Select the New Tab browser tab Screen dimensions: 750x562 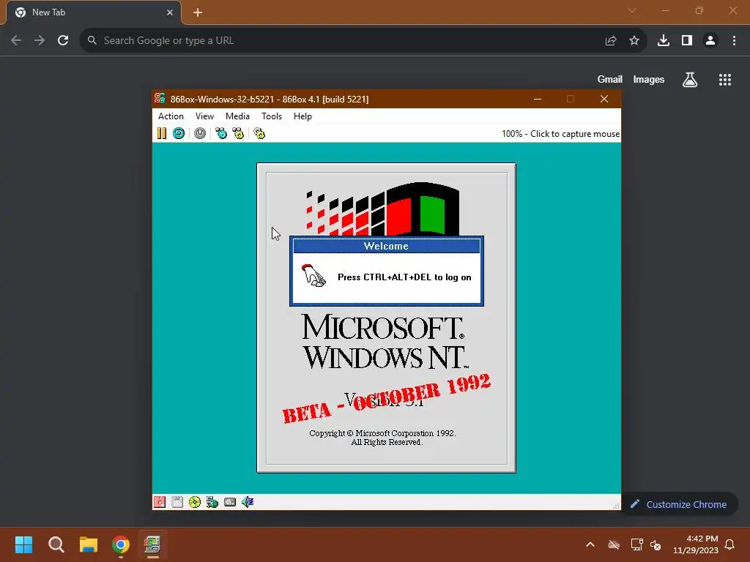pyautogui.click(x=94, y=12)
